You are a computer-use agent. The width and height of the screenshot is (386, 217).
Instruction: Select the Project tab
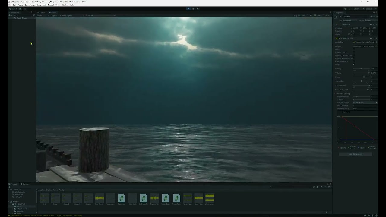tap(13, 184)
